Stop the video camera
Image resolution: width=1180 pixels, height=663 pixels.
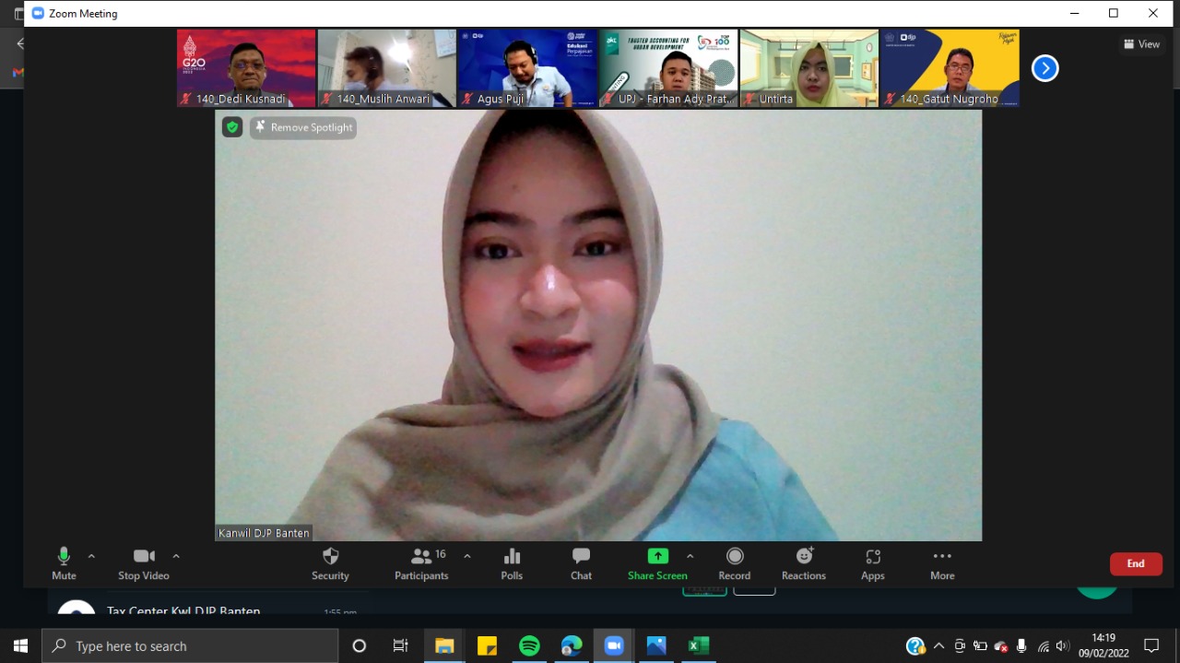(x=144, y=557)
